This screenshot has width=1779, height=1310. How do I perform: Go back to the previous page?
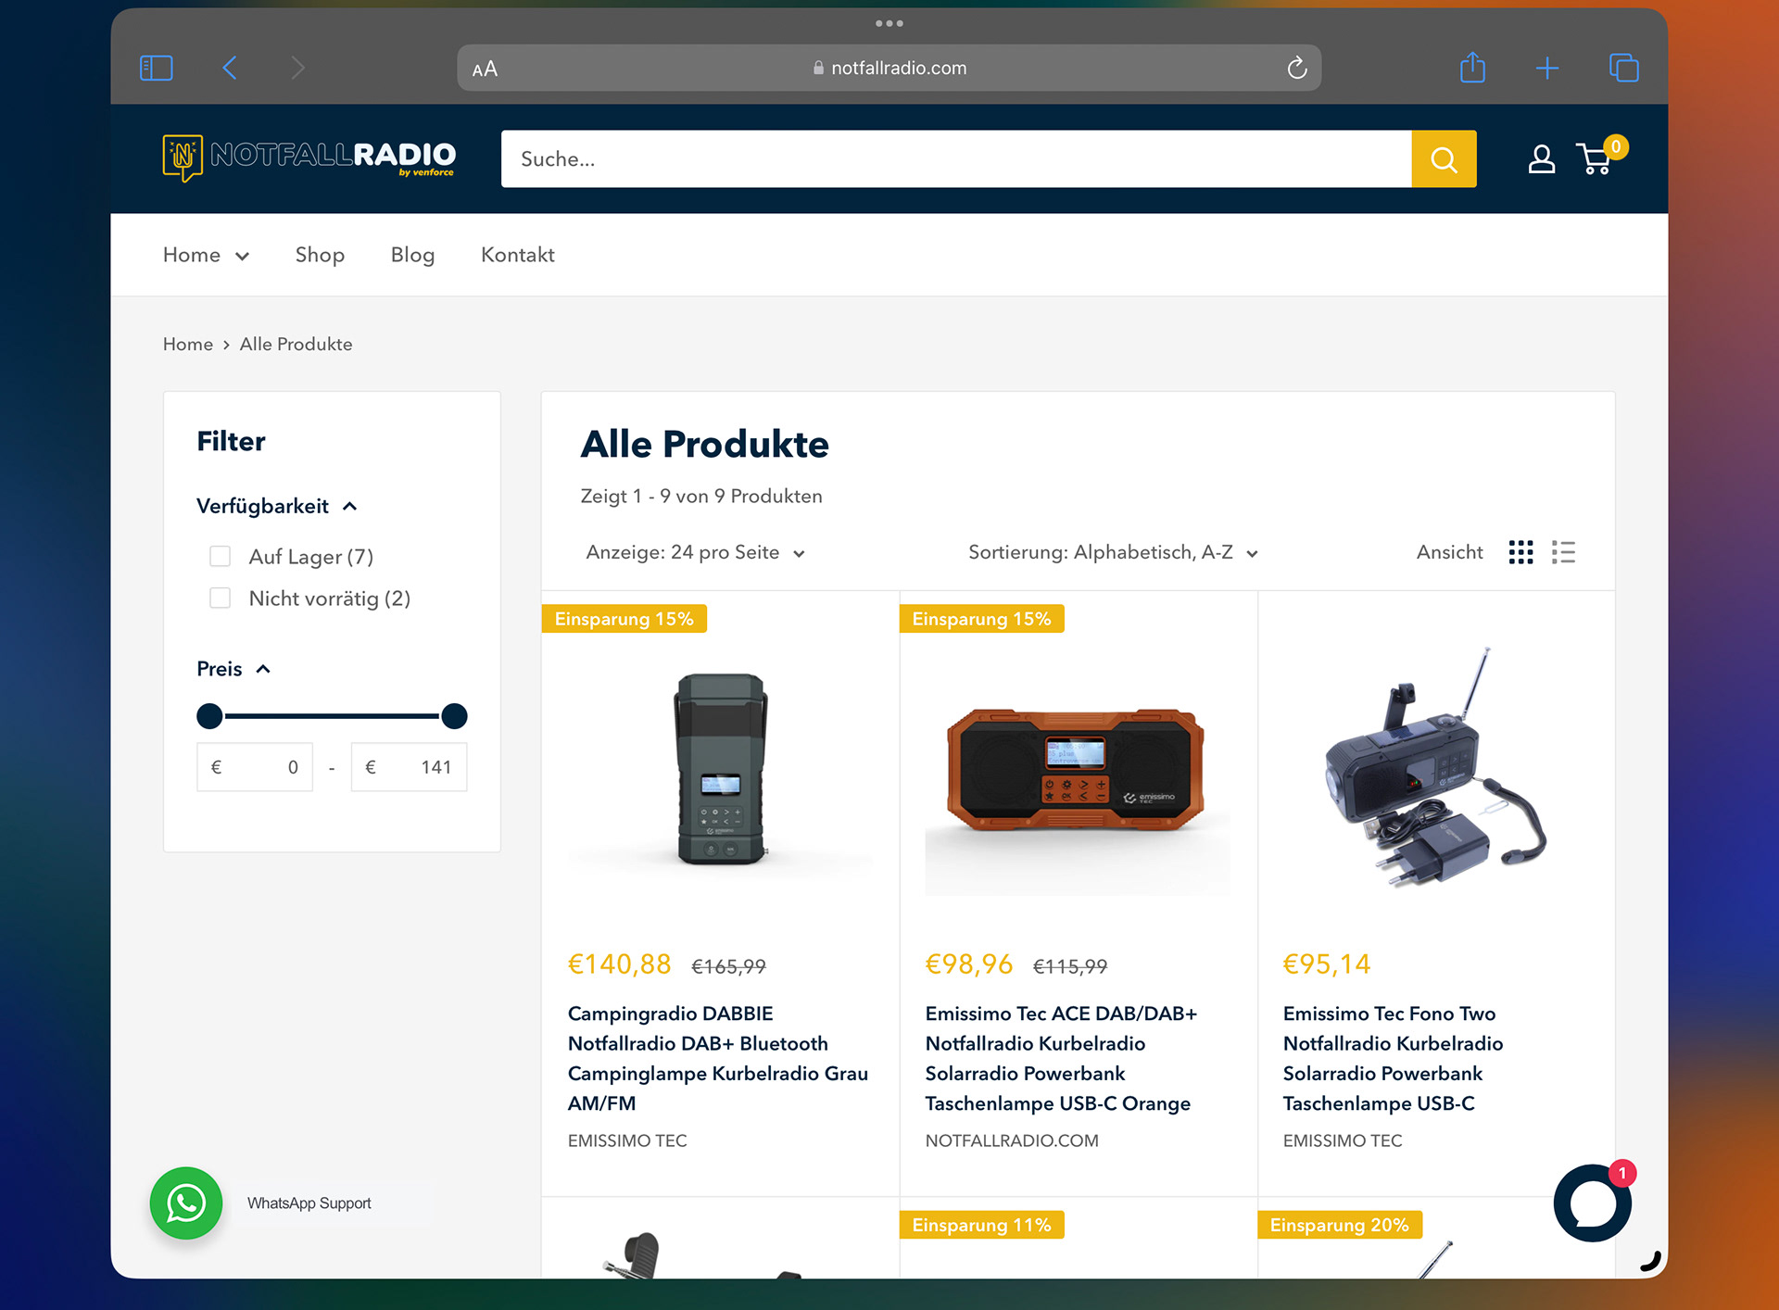[230, 68]
